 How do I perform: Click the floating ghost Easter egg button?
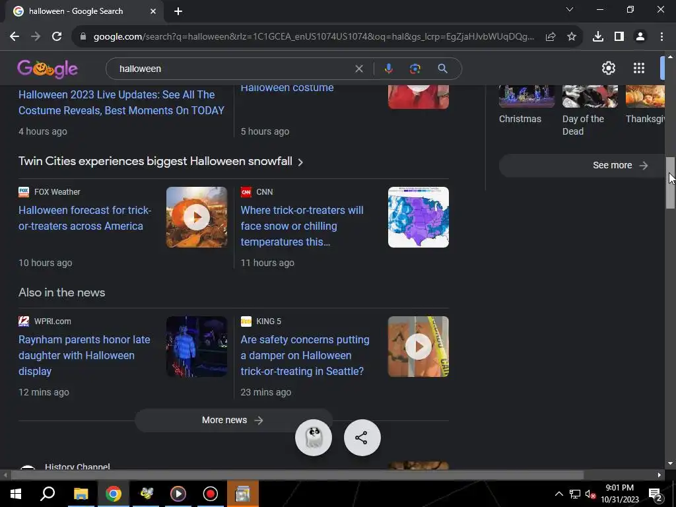[314, 438]
